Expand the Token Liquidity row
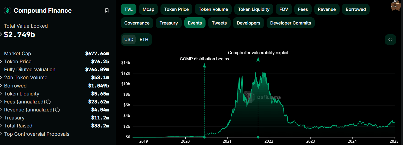This screenshot has width=403, height=145. [1, 94]
